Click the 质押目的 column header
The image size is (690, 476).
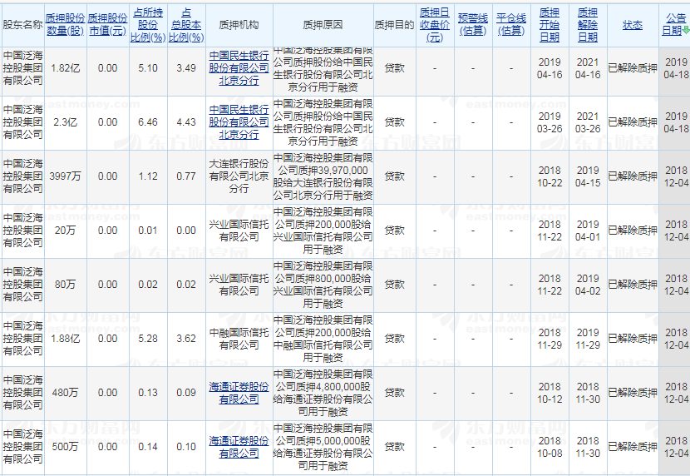click(x=394, y=25)
